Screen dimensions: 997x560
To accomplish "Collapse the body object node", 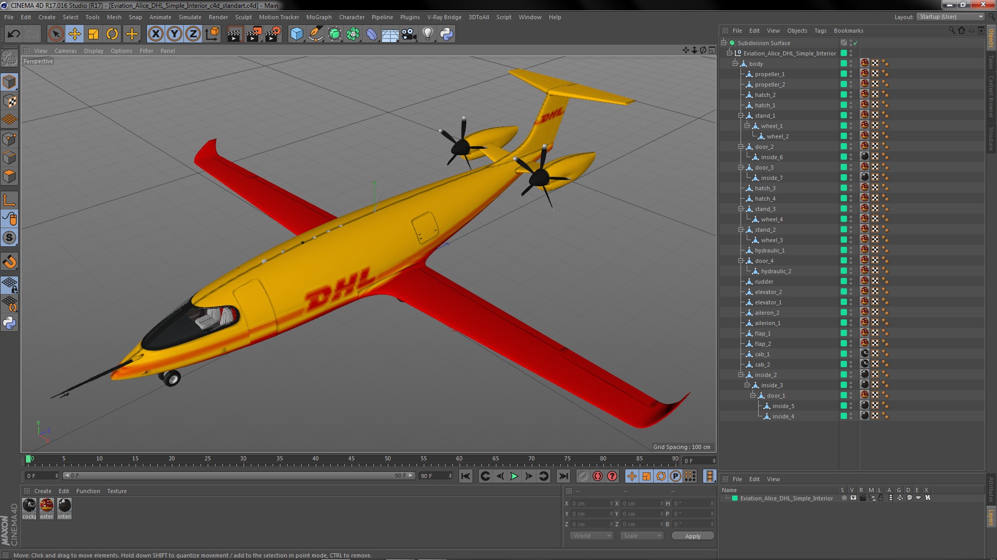I will coord(735,64).
